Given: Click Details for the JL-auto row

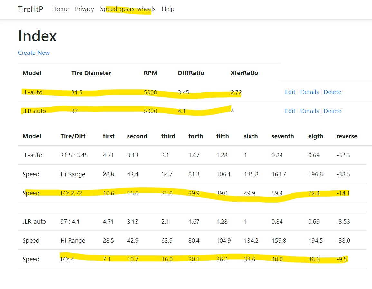Looking at the screenshot, I should click(310, 92).
